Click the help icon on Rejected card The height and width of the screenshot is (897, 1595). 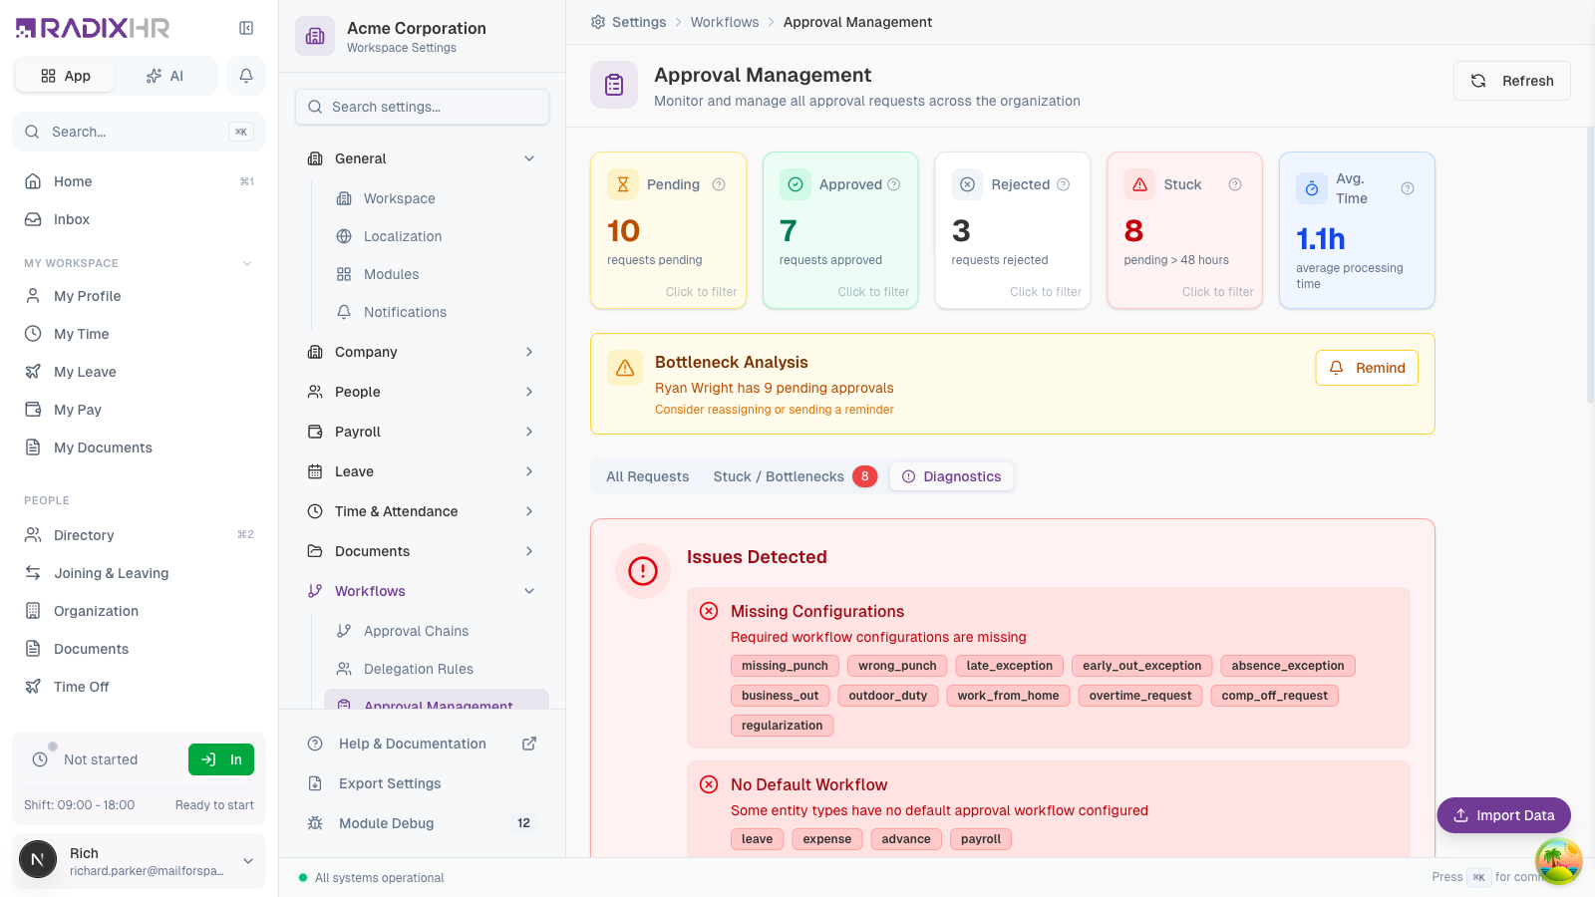(x=1064, y=184)
